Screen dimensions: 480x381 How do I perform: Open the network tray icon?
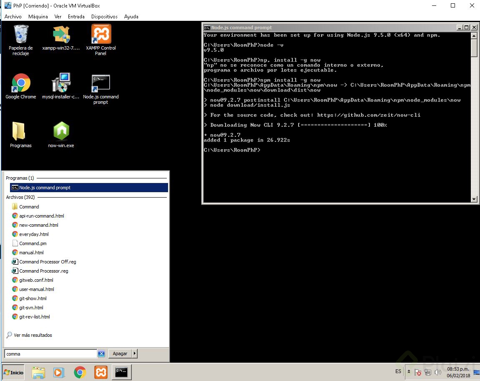427,372
